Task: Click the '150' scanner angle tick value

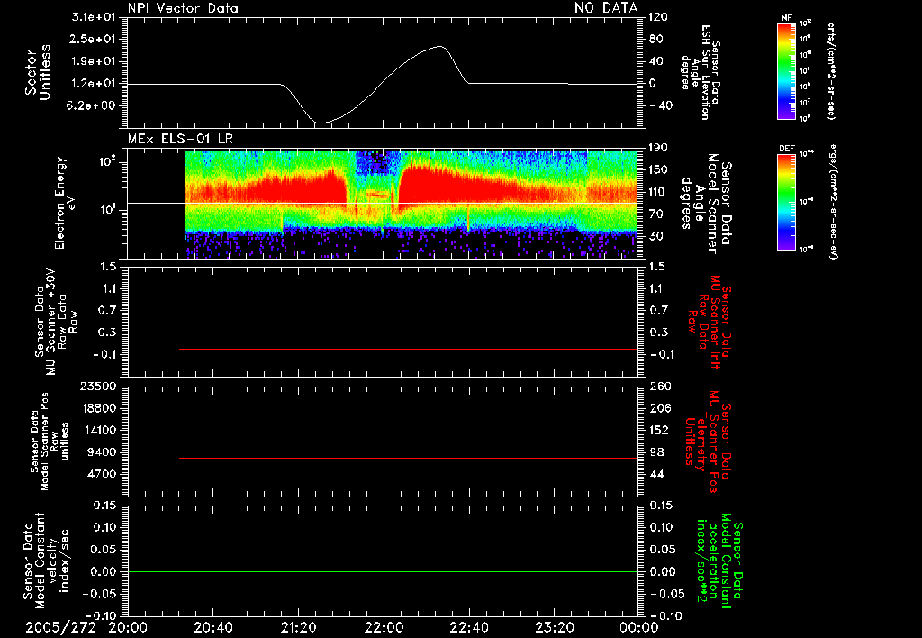Action: (x=659, y=170)
